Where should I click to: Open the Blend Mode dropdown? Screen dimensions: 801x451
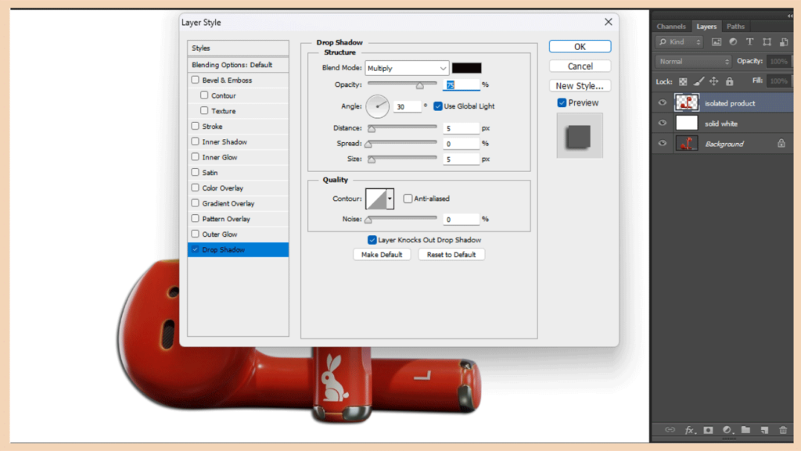point(407,69)
